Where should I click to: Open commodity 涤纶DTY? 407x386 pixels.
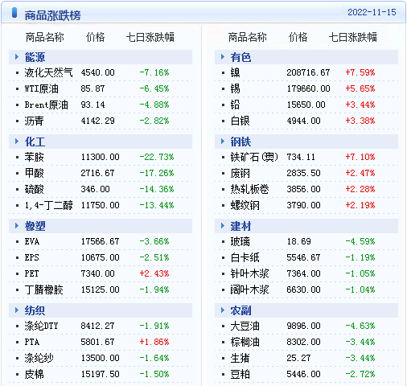(41, 326)
